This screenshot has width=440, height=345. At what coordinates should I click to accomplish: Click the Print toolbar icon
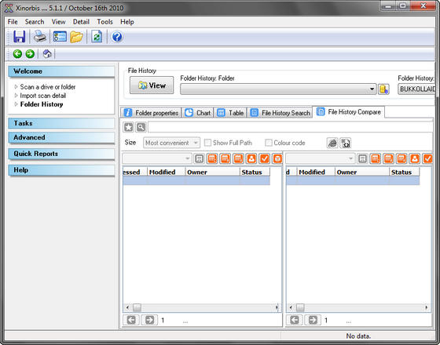[x=40, y=37]
